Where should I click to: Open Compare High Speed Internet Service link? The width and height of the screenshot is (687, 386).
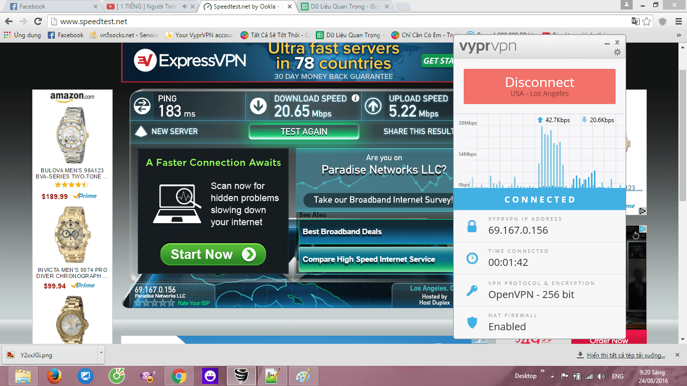tap(376, 259)
